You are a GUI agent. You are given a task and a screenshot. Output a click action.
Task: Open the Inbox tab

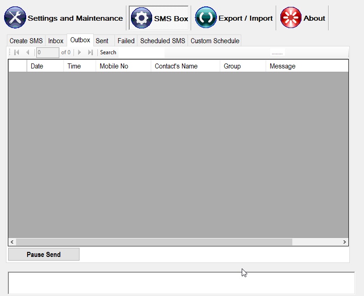(x=56, y=41)
